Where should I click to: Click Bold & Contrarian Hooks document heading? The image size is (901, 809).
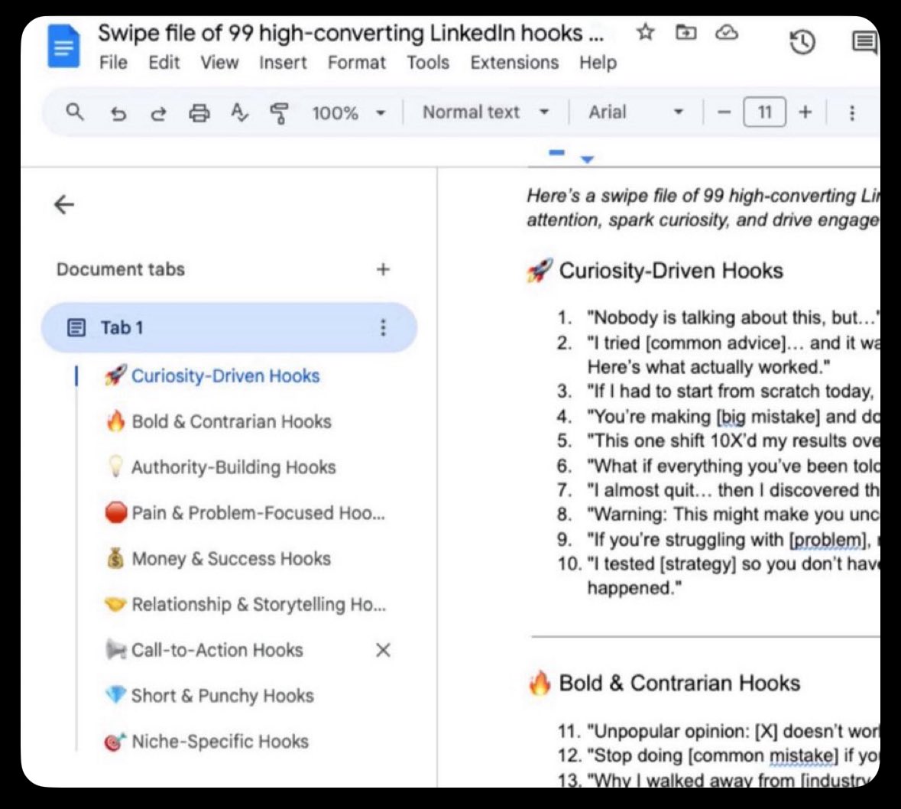click(679, 683)
